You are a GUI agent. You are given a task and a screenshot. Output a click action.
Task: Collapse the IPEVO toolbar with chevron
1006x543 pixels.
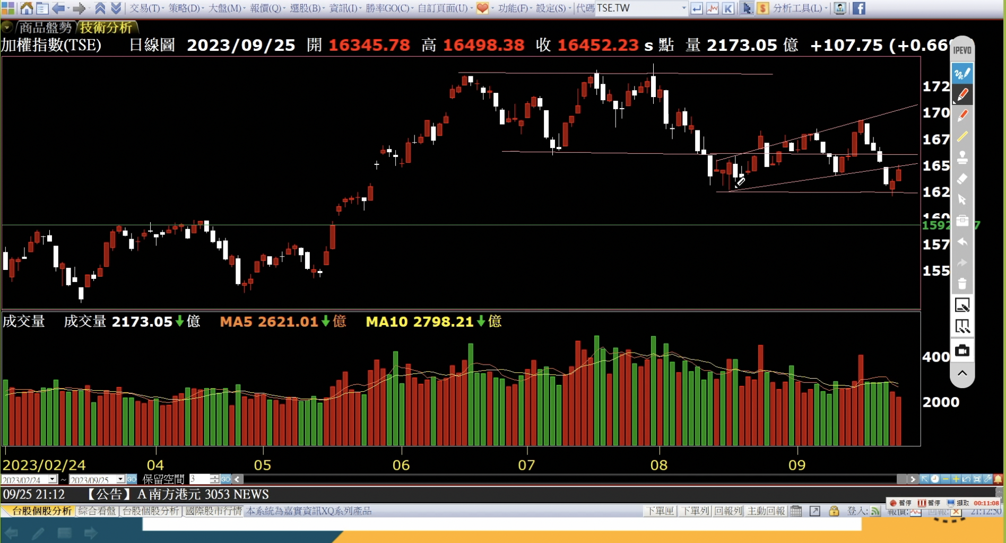tap(962, 373)
